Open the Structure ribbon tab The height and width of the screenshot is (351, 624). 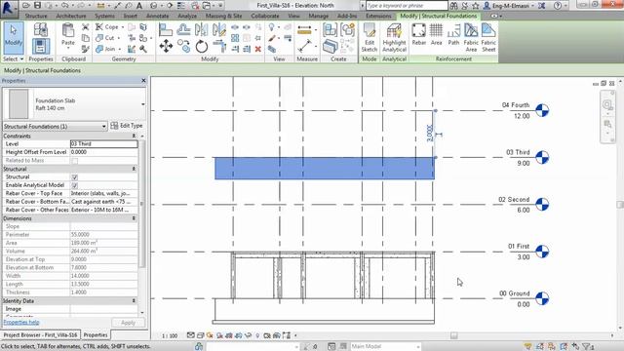(x=36, y=16)
